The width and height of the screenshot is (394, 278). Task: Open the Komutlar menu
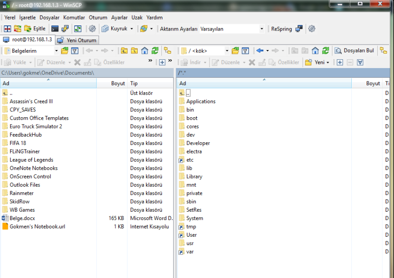point(74,18)
